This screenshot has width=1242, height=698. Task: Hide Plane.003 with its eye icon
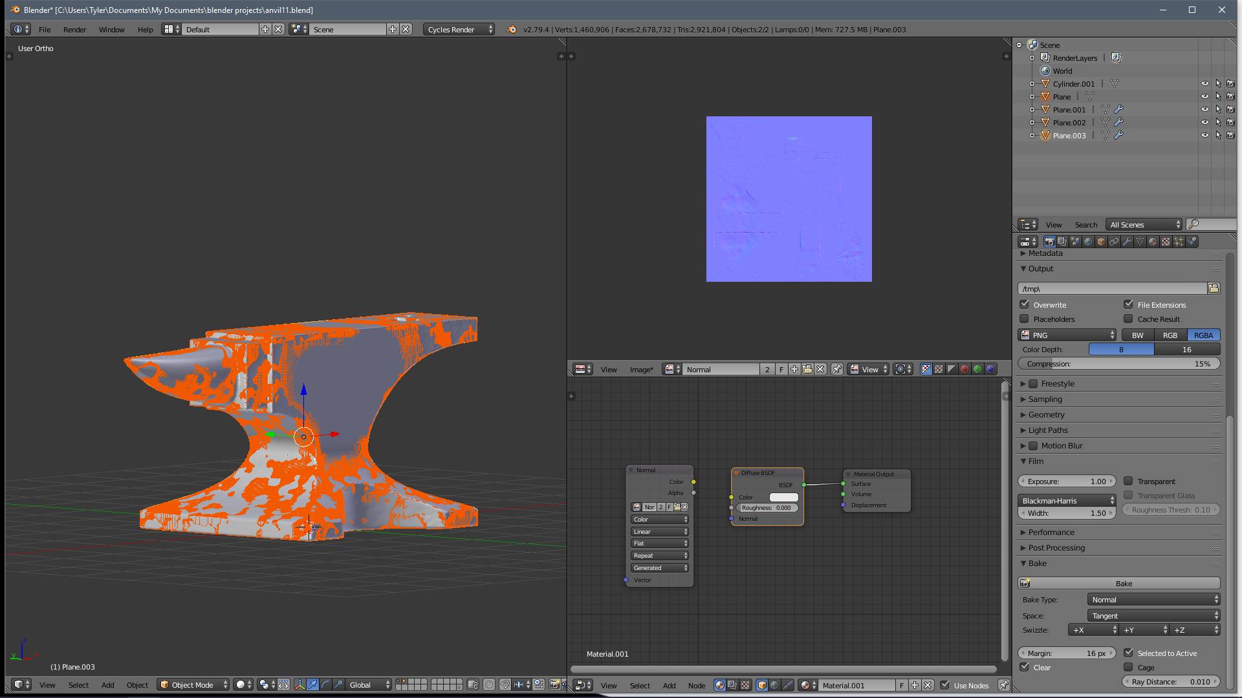[x=1205, y=136]
